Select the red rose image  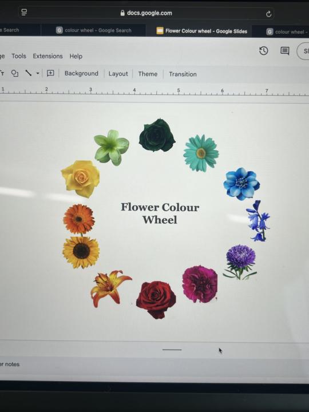(156, 299)
